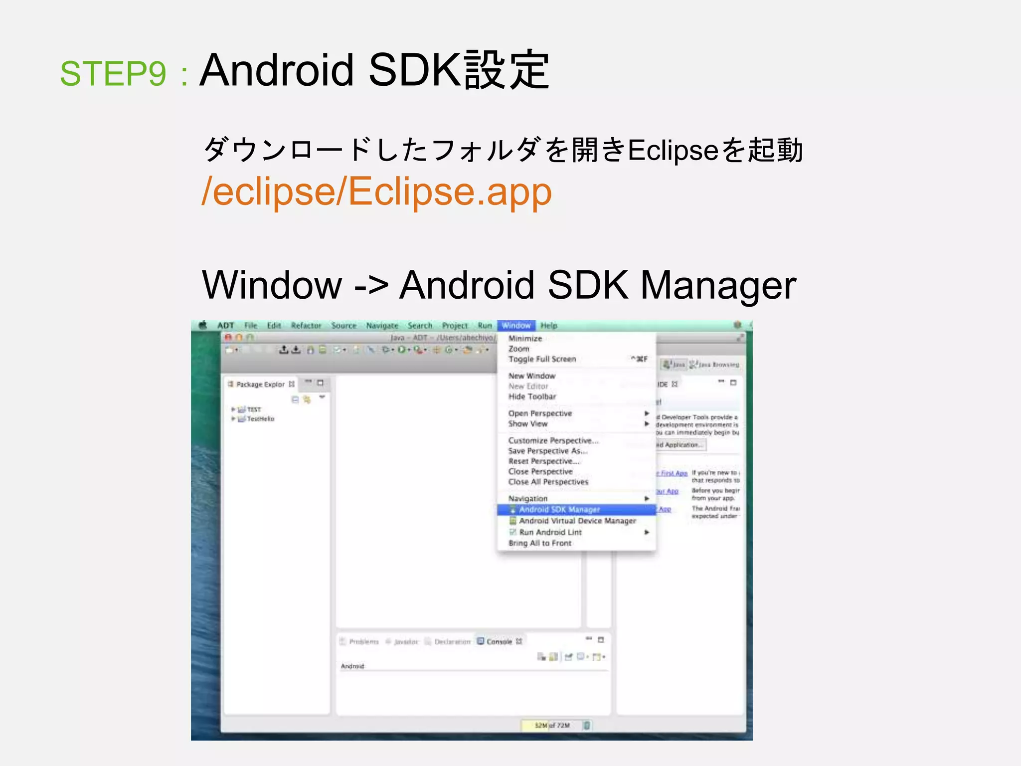The width and height of the screenshot is (1021, 766).
Task: Click Android Virtual Device Manager toolbar icon
Action: coord(323,350)
